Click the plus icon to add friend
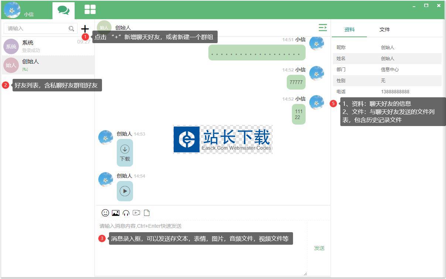Viewport: 446px width, 279px height. 85,29
